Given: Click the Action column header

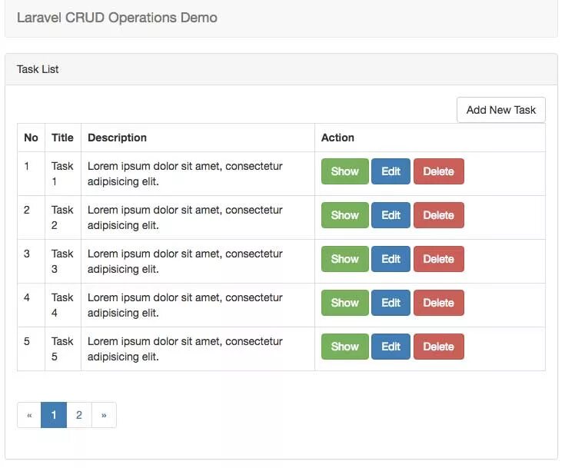Looking at the screenshot, I should pos(430,138).
